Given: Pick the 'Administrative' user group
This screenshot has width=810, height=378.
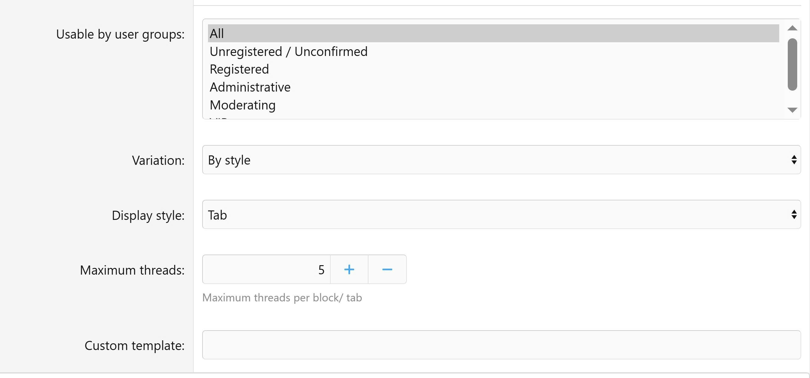Looking at the screenshot, I should tap(250, 87).
